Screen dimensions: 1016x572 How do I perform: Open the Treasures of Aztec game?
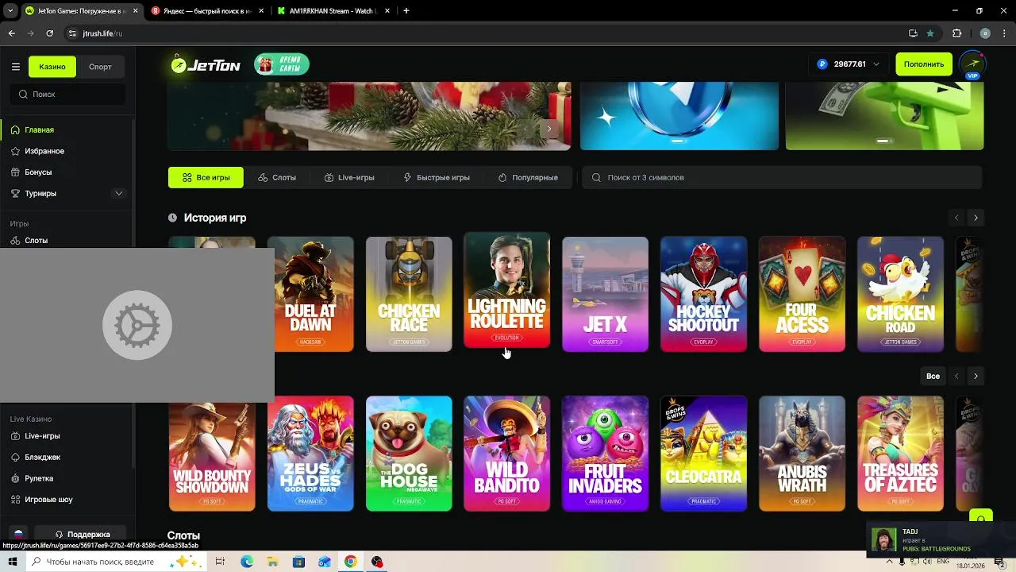[900, 454]
